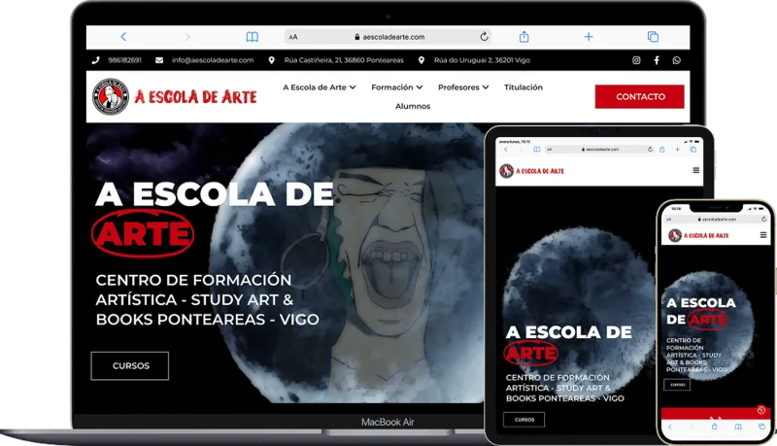Click the phone site logo
Image resolution: width=777 pixels, height=446 pixels.
(x=698, y=235)
